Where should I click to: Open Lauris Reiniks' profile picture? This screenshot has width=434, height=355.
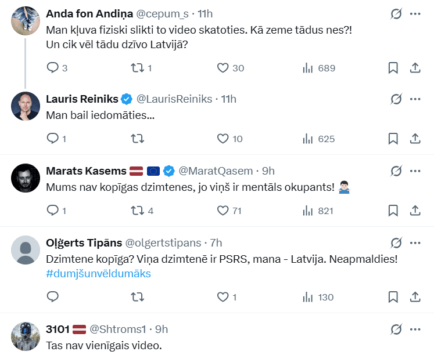coord(26,106)
